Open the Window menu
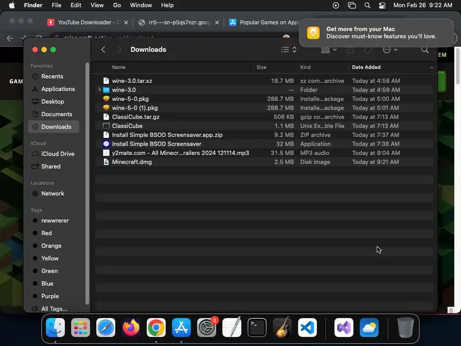The image size is (461, 346). tap(141, 5)
